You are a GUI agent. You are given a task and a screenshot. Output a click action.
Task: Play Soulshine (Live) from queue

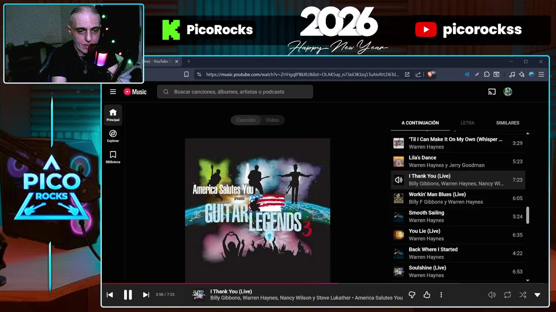[458, 271]
